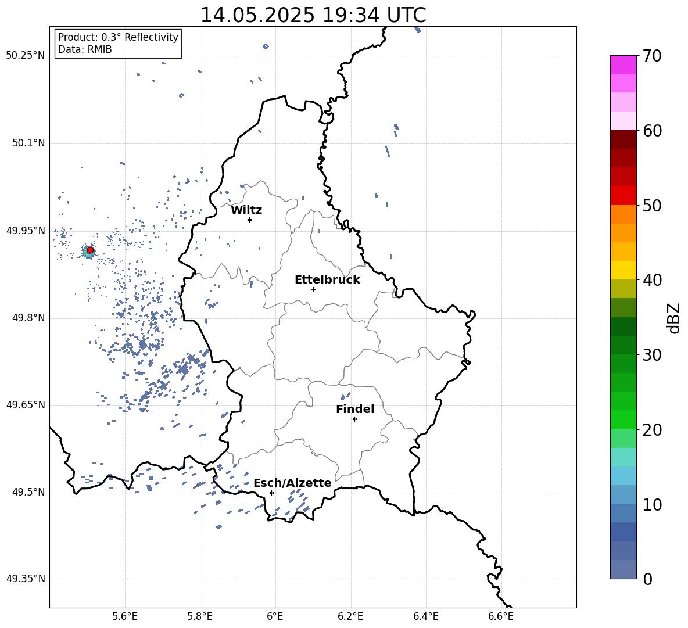Click 'Data: RMIB' legend text
This screenshot has width=688, height=628.
85,49
